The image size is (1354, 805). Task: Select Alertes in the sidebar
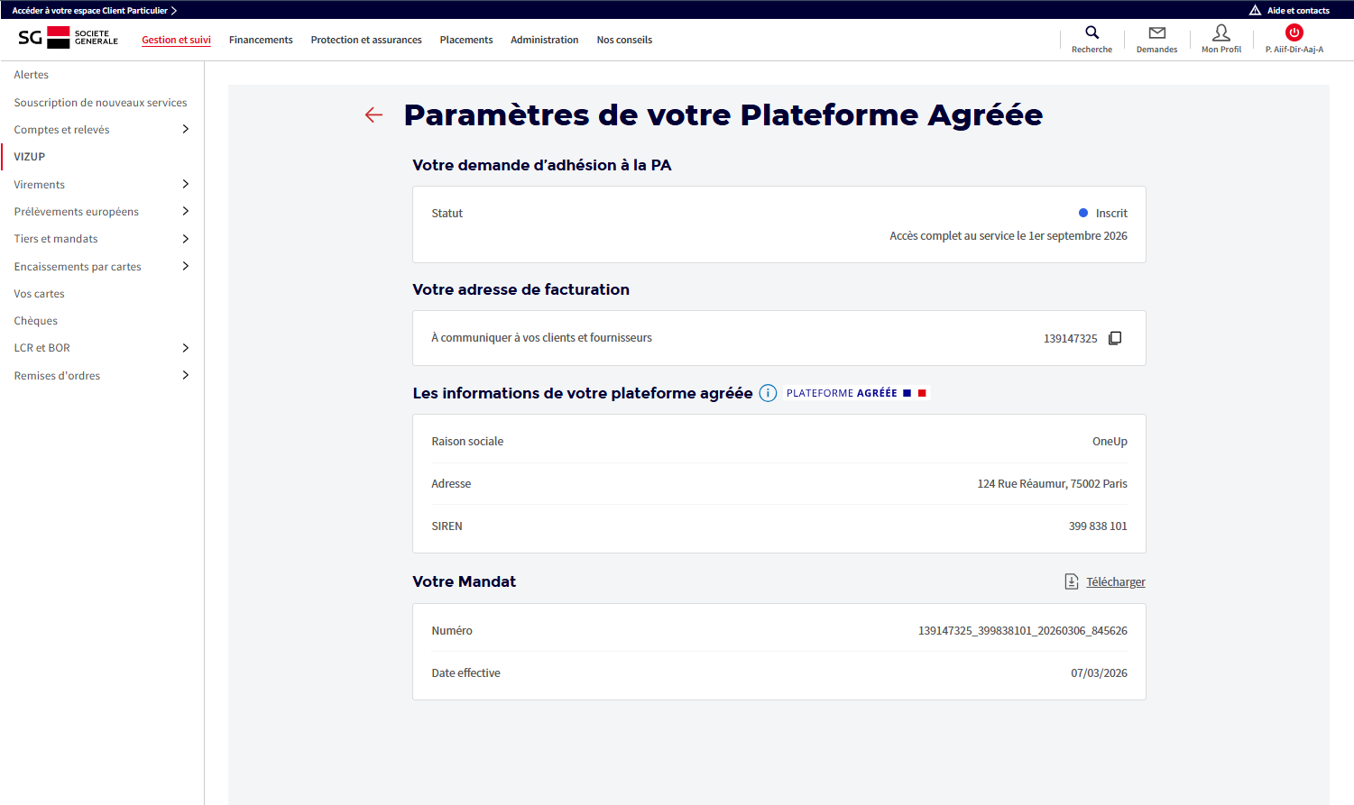[32, 75]
